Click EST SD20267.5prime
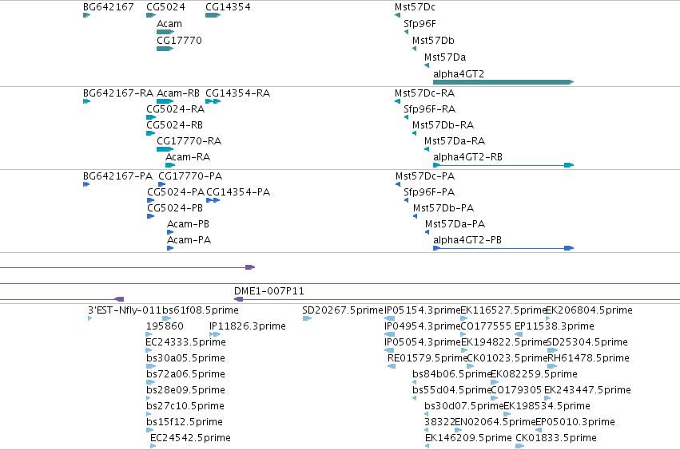Viewport: 680px width, 450px height. click(x=343, y=310)
